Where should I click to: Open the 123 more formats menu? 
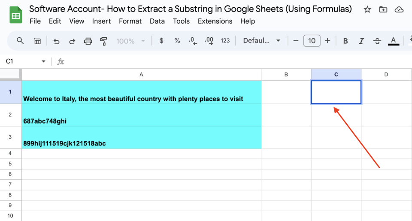pos(225,41)
